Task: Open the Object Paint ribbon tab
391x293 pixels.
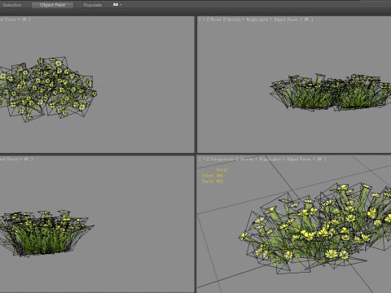Action: click(x=52, y=5)
